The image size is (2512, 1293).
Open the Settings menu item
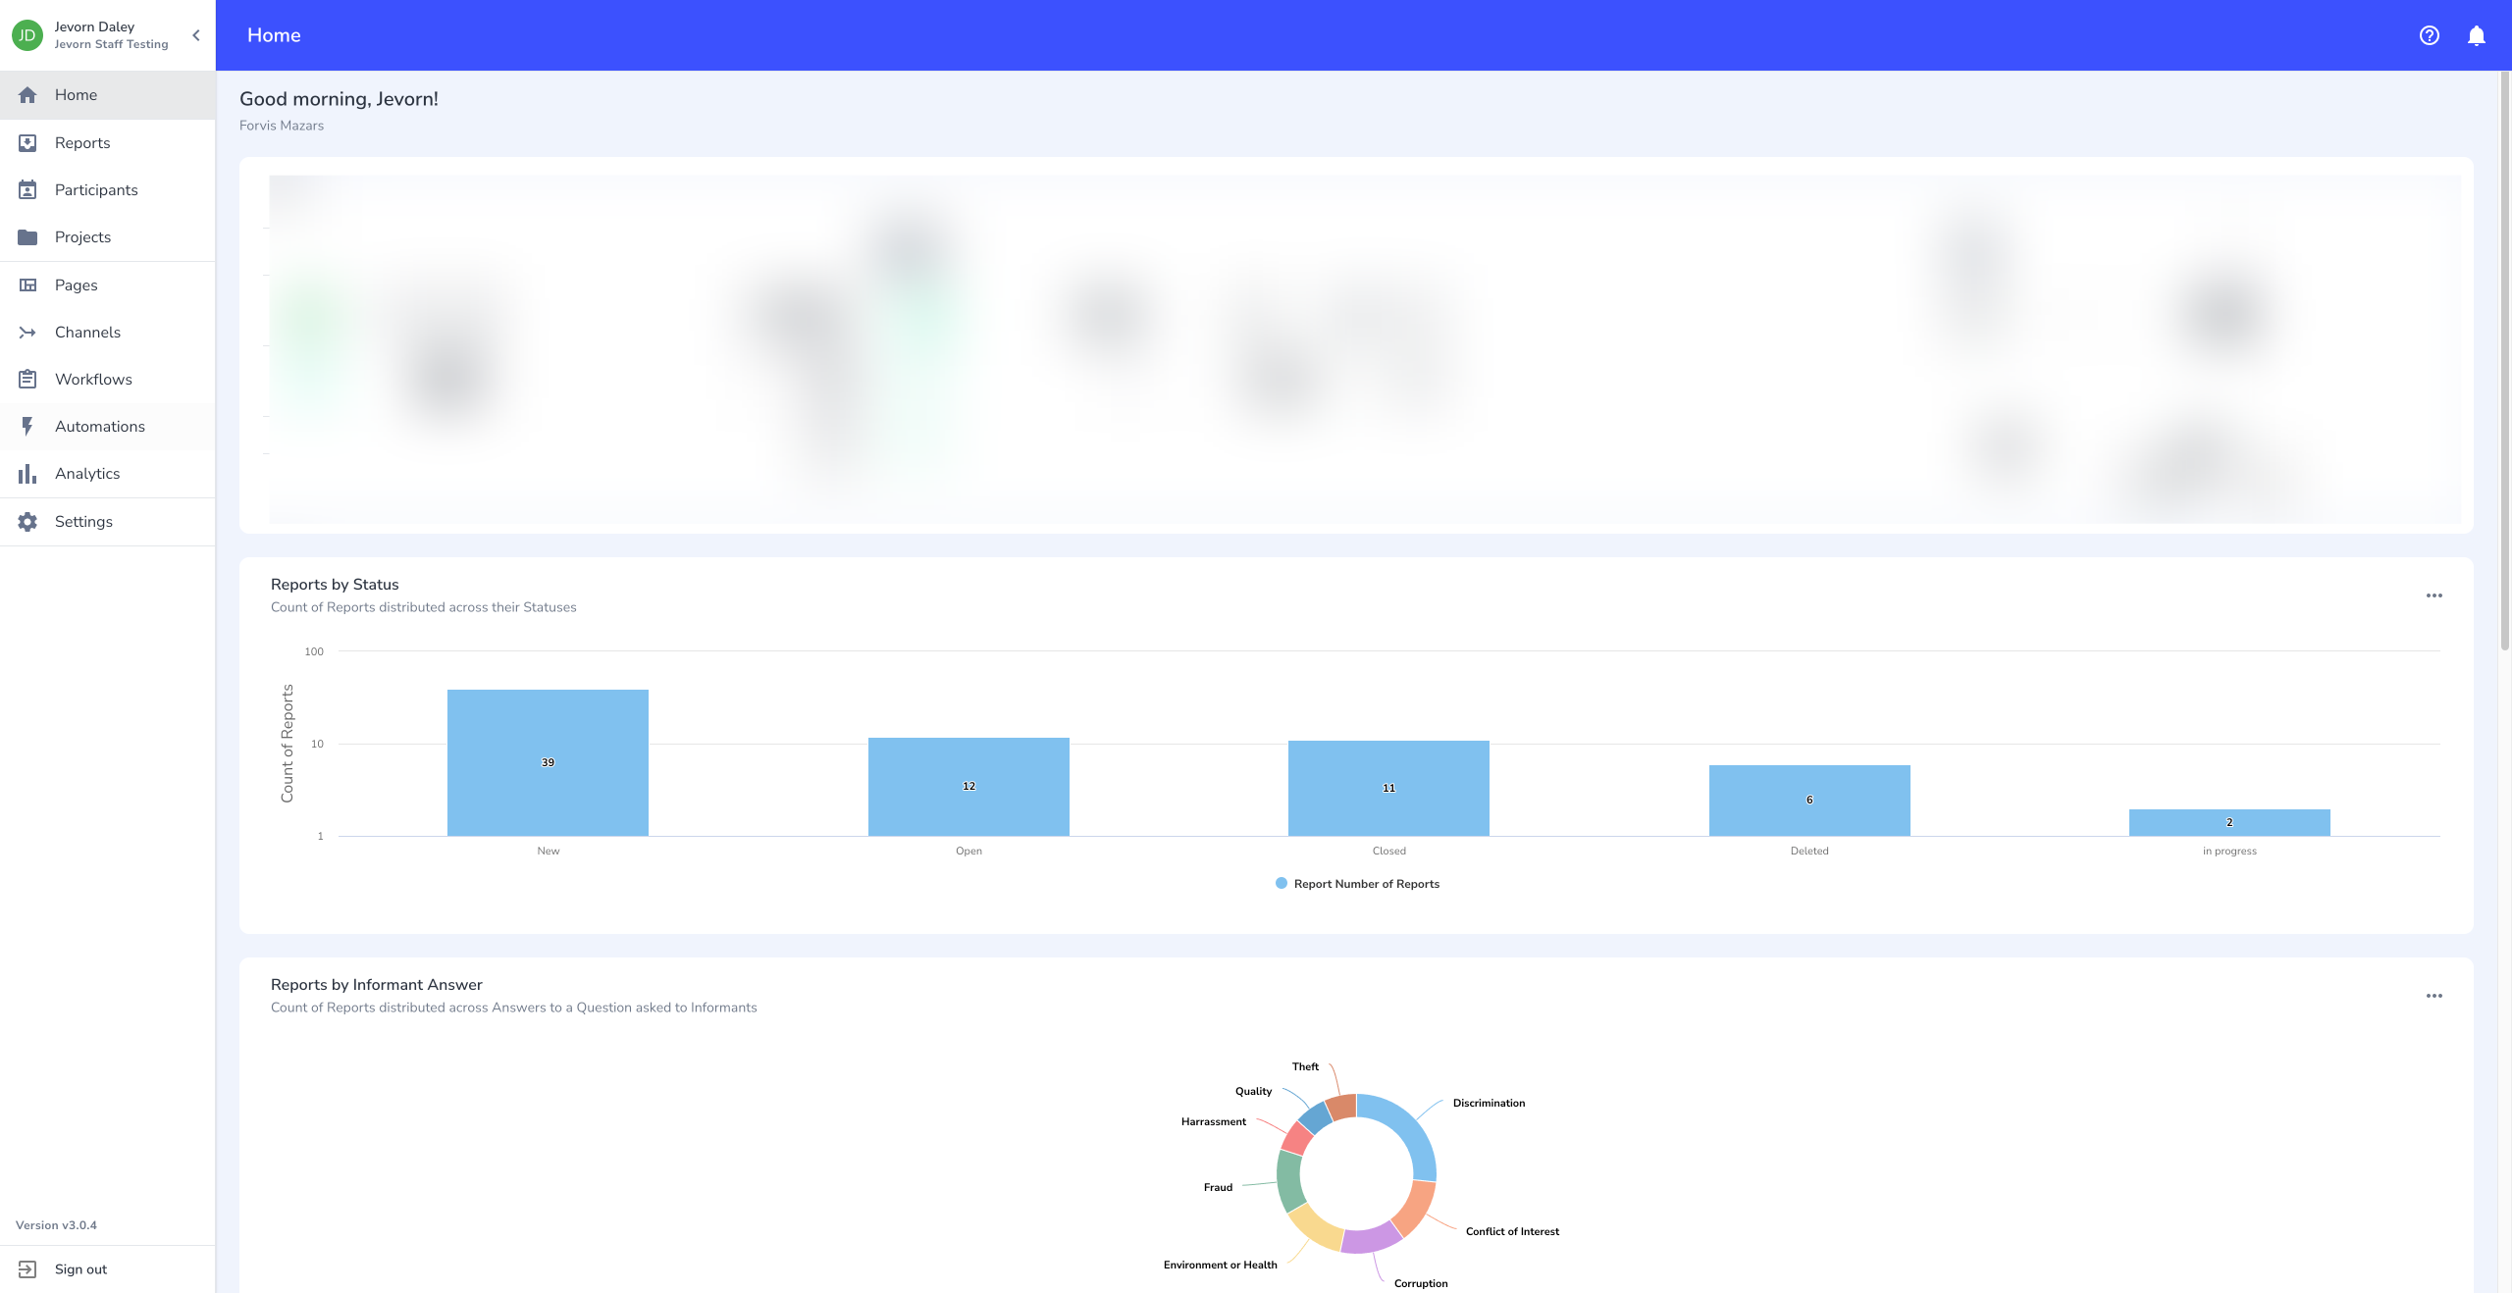83,522
